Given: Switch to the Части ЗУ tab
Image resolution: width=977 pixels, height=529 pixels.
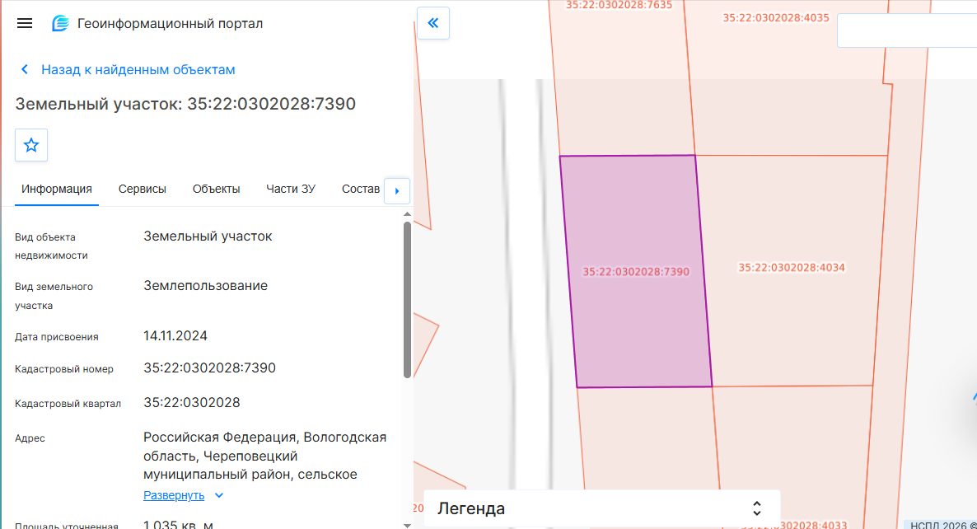Looking at the screenshot, I should [290, 189].
